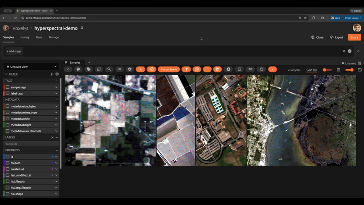Reload the browser page

15,18
